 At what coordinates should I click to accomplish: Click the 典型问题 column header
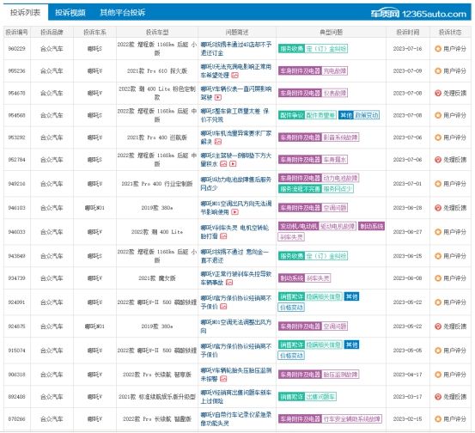click(331, 32)
